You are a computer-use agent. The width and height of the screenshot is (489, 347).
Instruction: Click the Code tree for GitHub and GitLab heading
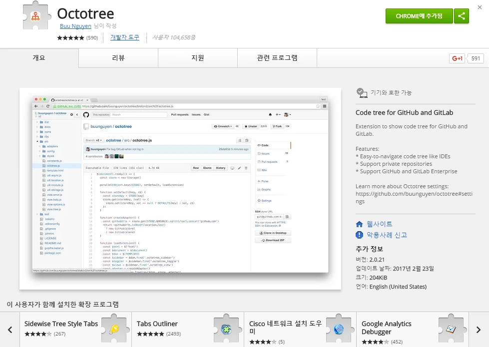tap(404, 112)
